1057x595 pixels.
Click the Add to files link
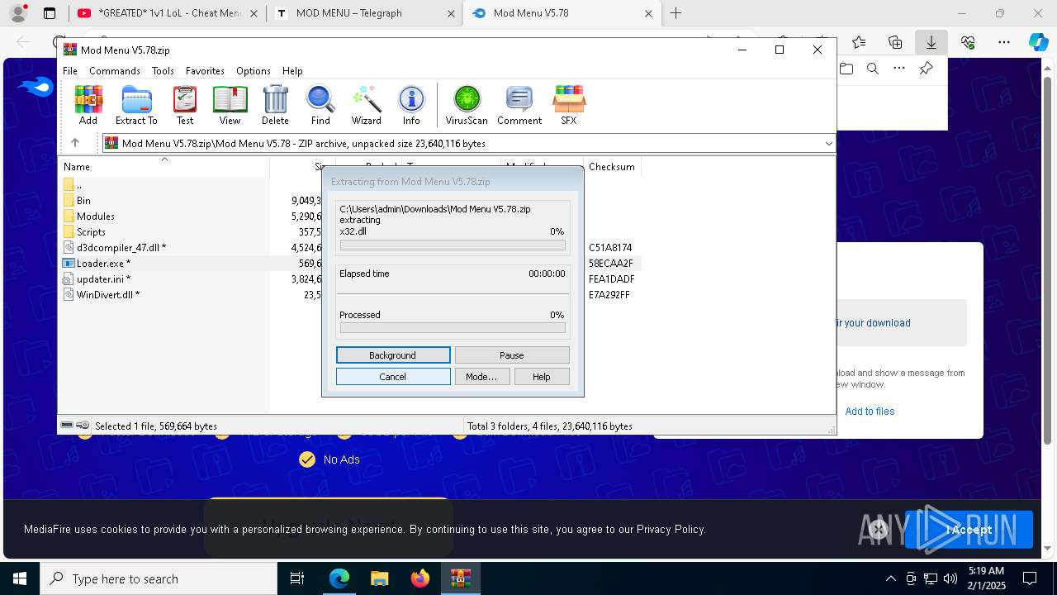870,412
